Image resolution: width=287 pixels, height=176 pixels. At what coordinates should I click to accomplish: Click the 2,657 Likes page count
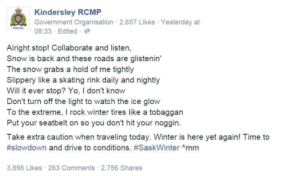click(x=138, y=22)
